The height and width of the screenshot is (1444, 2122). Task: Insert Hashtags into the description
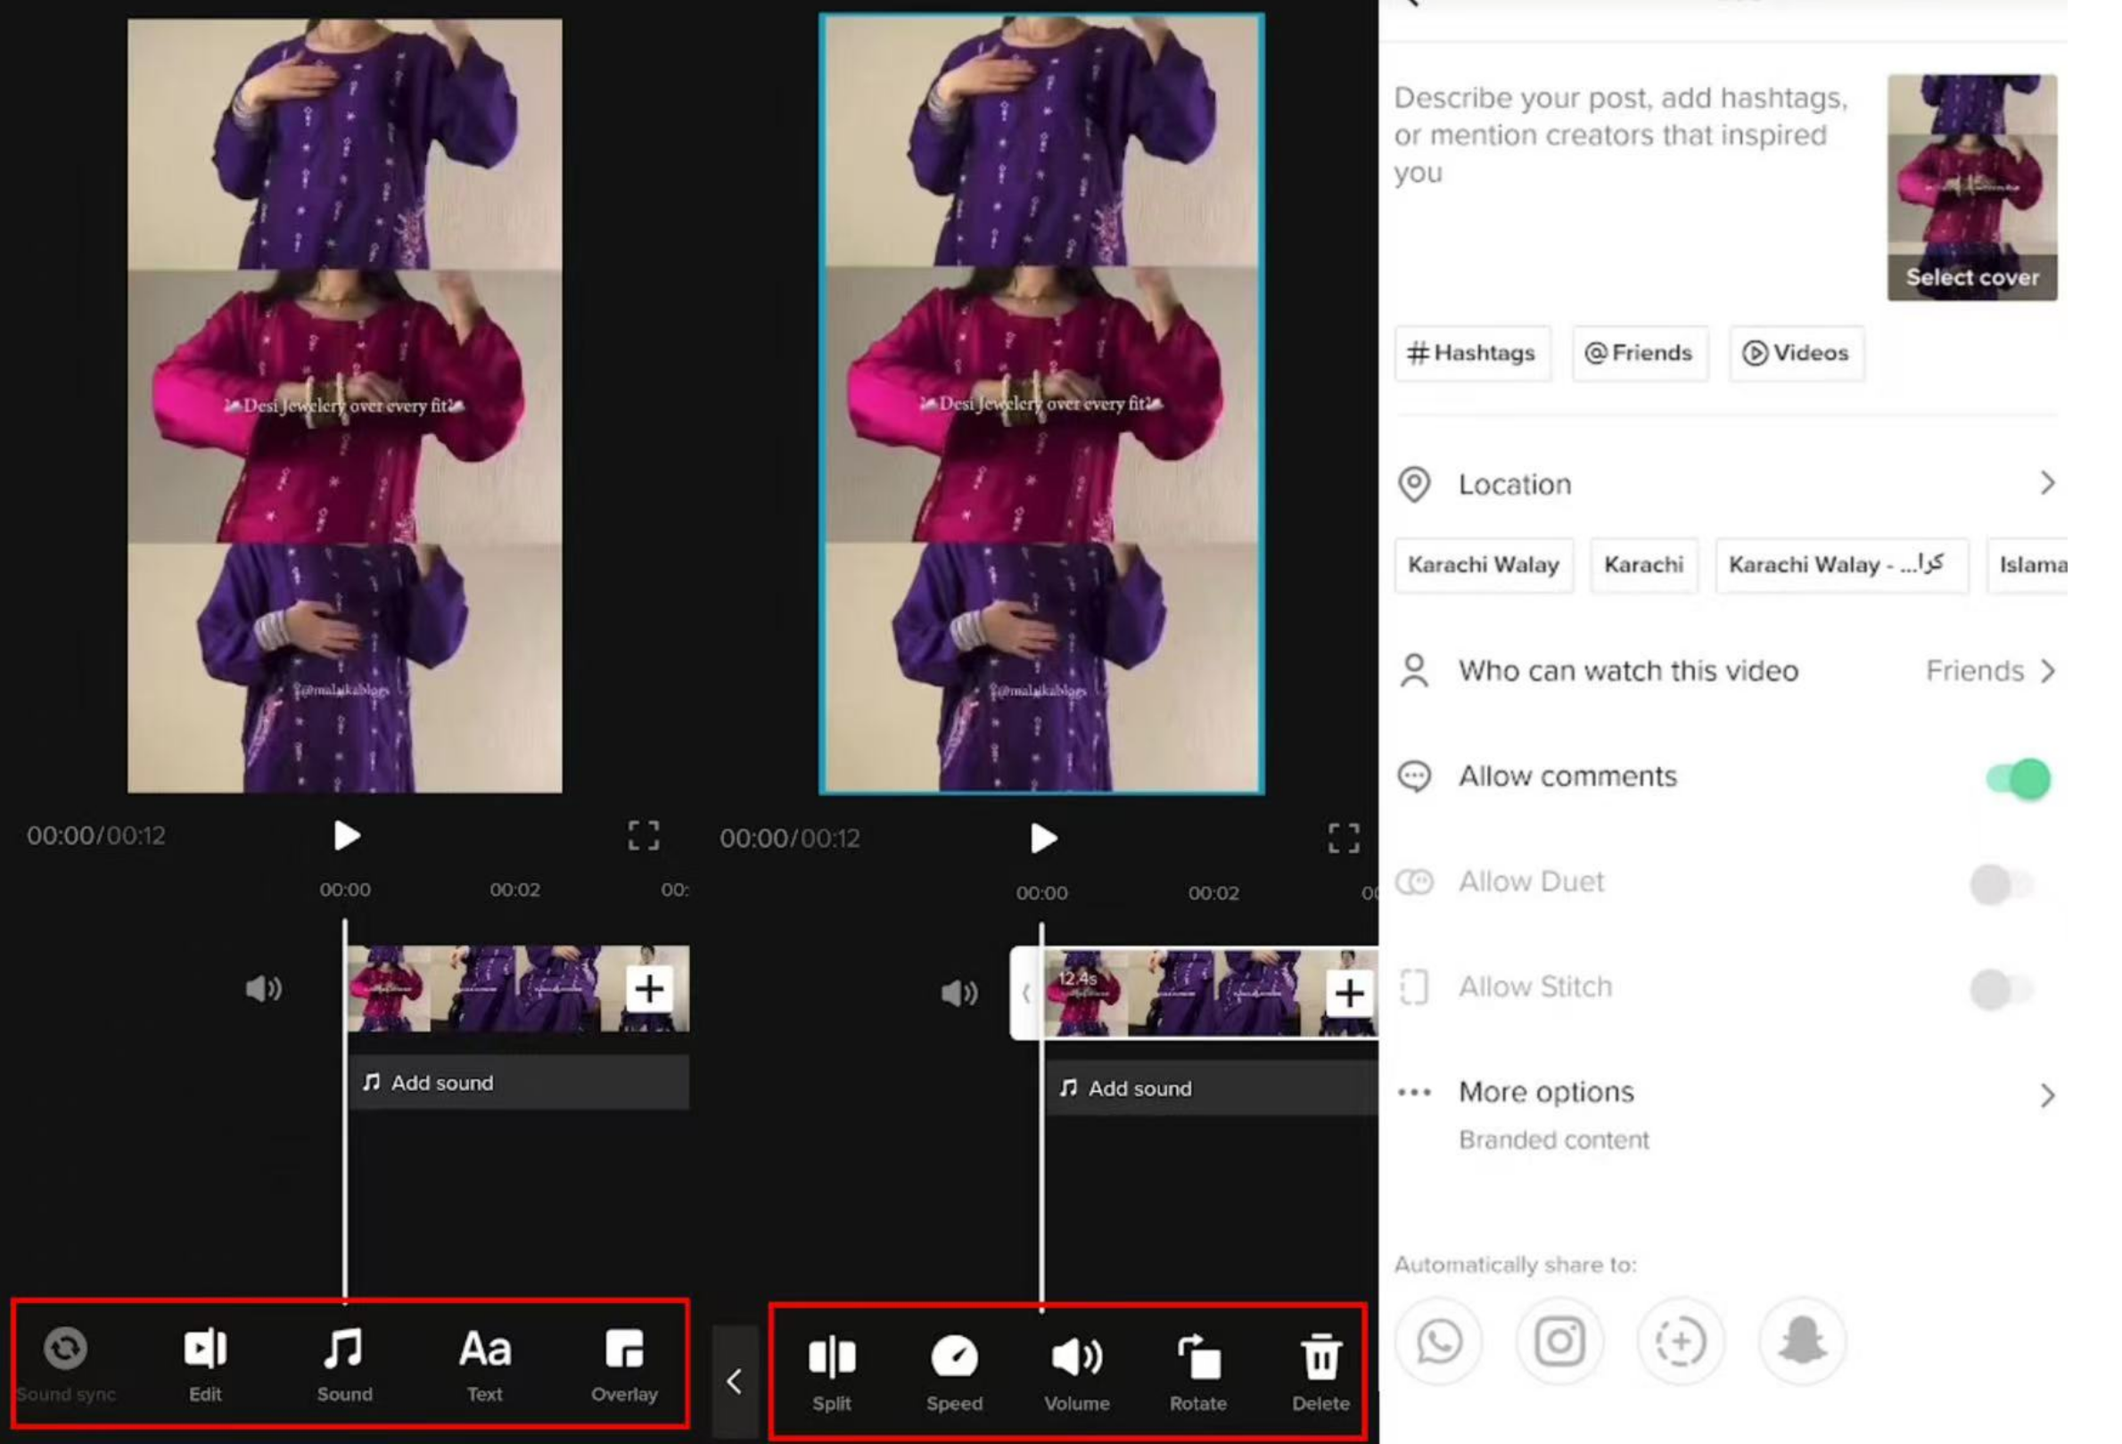(1472, 353)
